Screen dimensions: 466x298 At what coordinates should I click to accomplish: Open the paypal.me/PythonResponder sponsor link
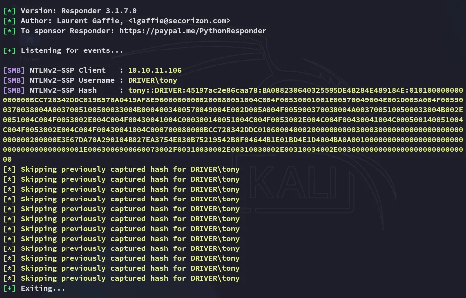(193, 31)
